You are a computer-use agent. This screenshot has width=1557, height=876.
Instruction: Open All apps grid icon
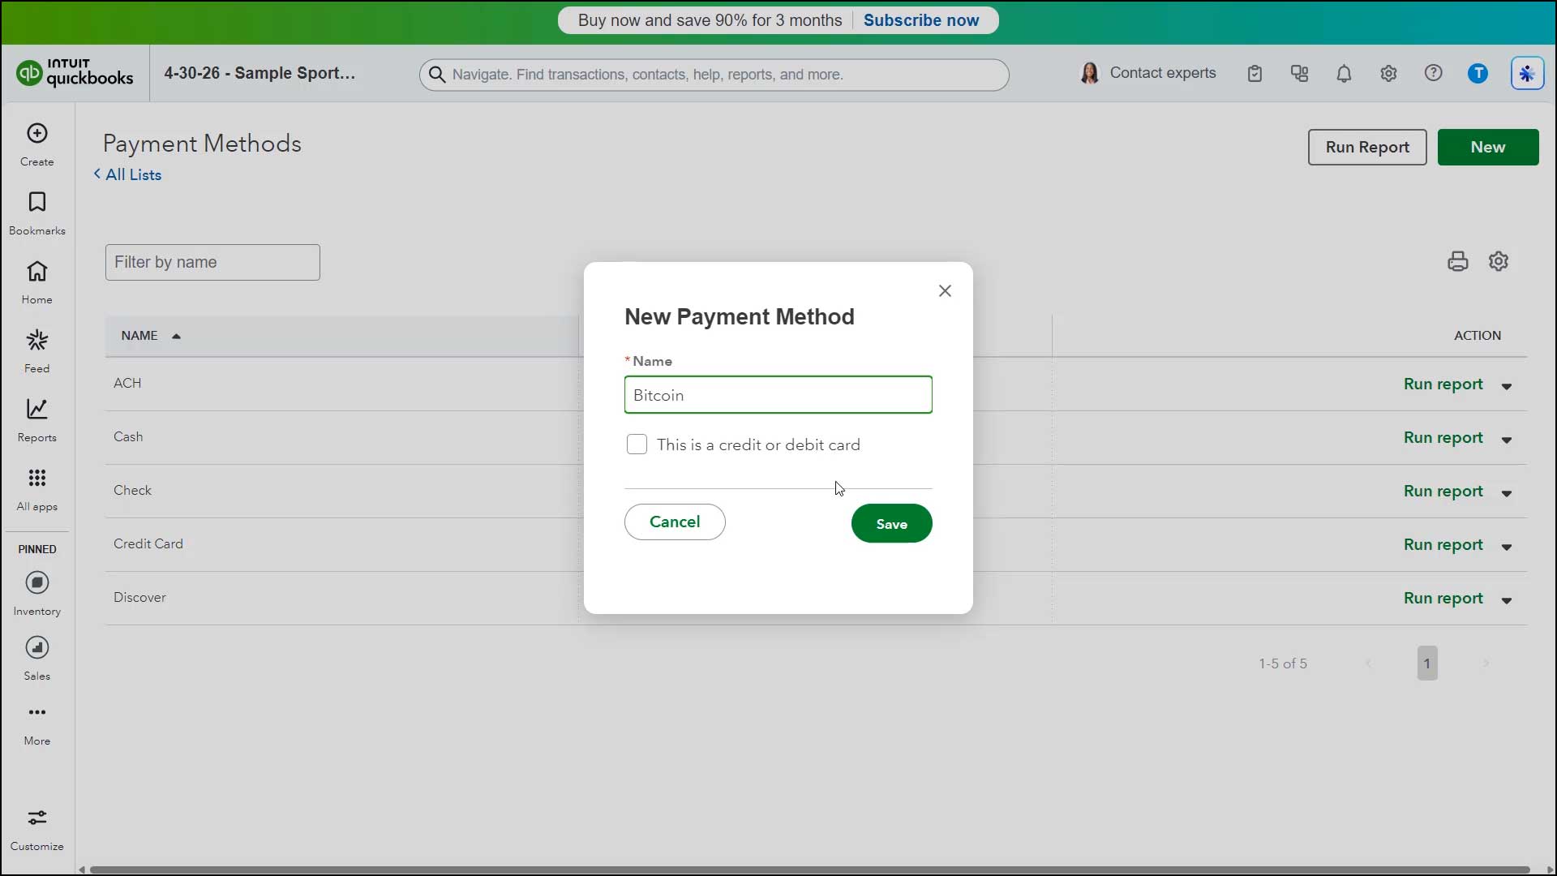(37, 479)
